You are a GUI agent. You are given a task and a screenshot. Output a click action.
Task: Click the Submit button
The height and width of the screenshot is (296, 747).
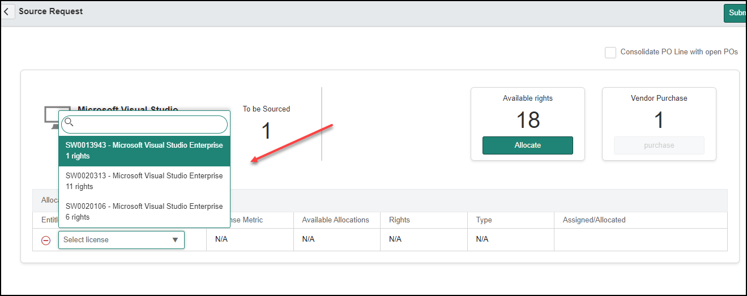point(735,13)
